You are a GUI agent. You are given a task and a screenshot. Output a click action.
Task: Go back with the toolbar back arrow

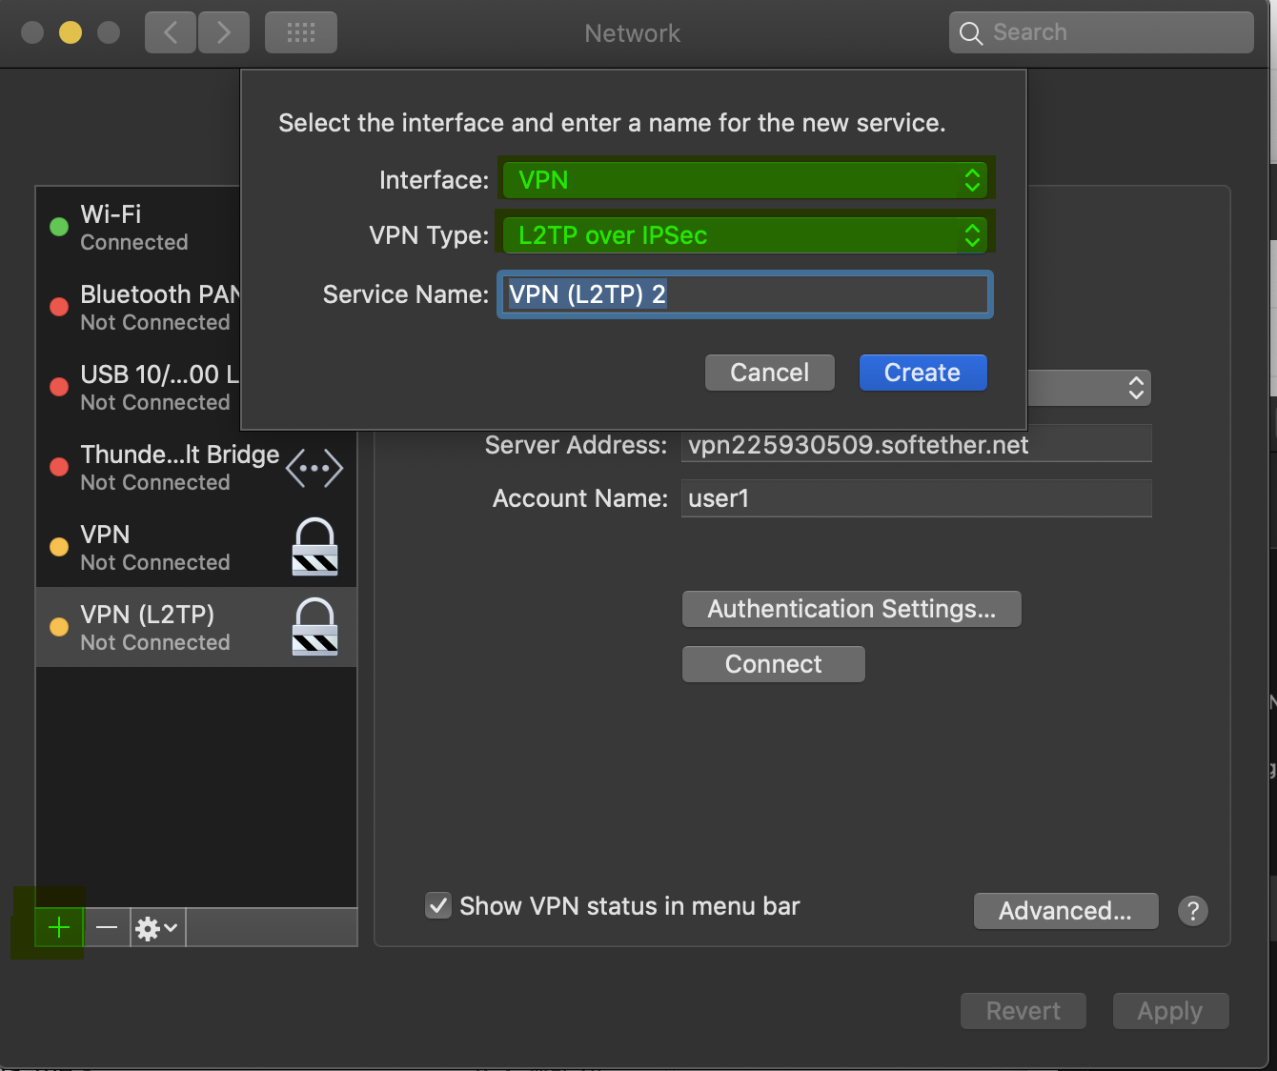pyautogui.click(x=171, y=33)
